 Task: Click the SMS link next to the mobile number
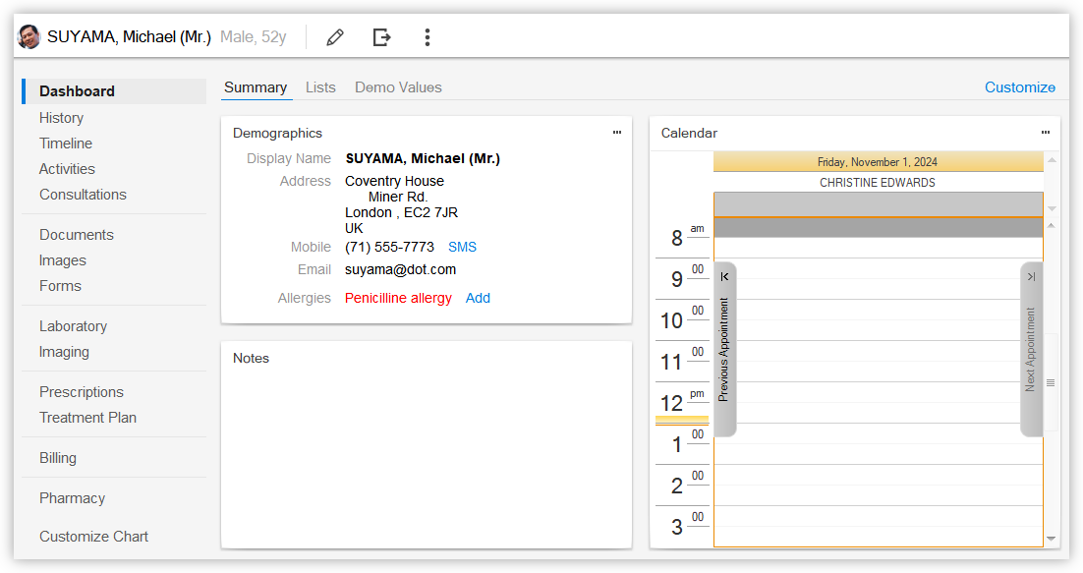(462, 247)
